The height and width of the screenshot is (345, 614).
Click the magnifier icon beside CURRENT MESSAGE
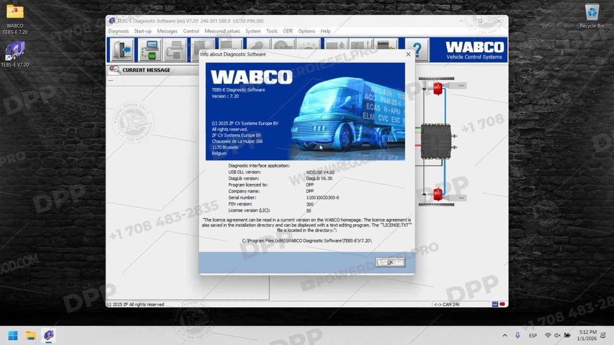[115, 70]
